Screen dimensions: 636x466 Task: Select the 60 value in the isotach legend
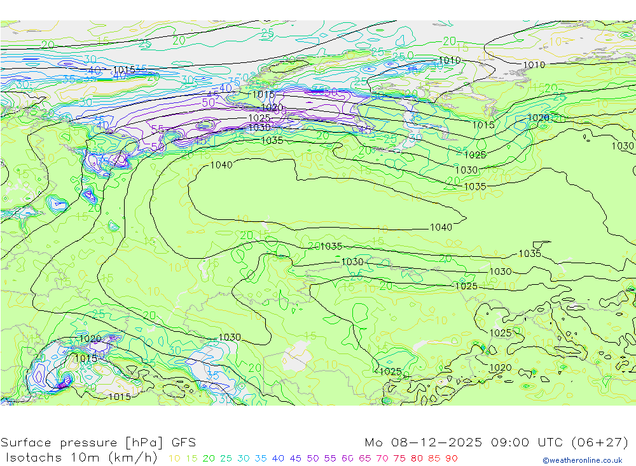click(x=347, y=458)
